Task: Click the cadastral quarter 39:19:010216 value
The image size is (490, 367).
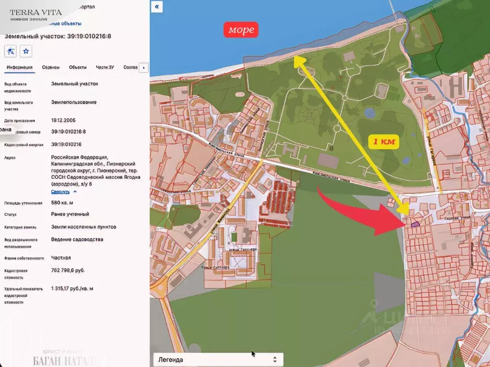Action: [x=66, y=144]
